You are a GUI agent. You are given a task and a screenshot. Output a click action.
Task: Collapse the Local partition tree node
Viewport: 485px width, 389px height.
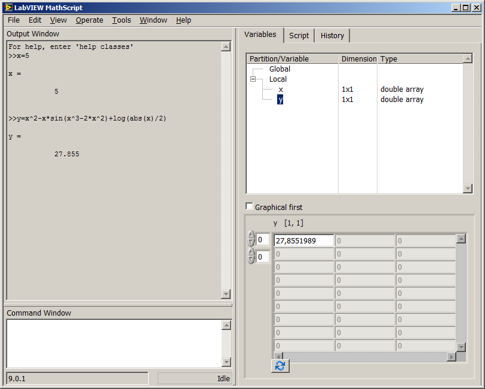pos(253,79)
